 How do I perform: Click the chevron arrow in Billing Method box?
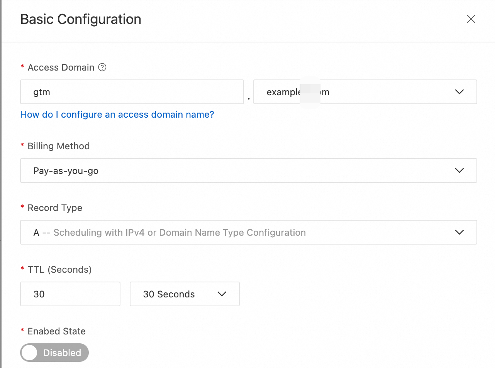coord(459,170)
